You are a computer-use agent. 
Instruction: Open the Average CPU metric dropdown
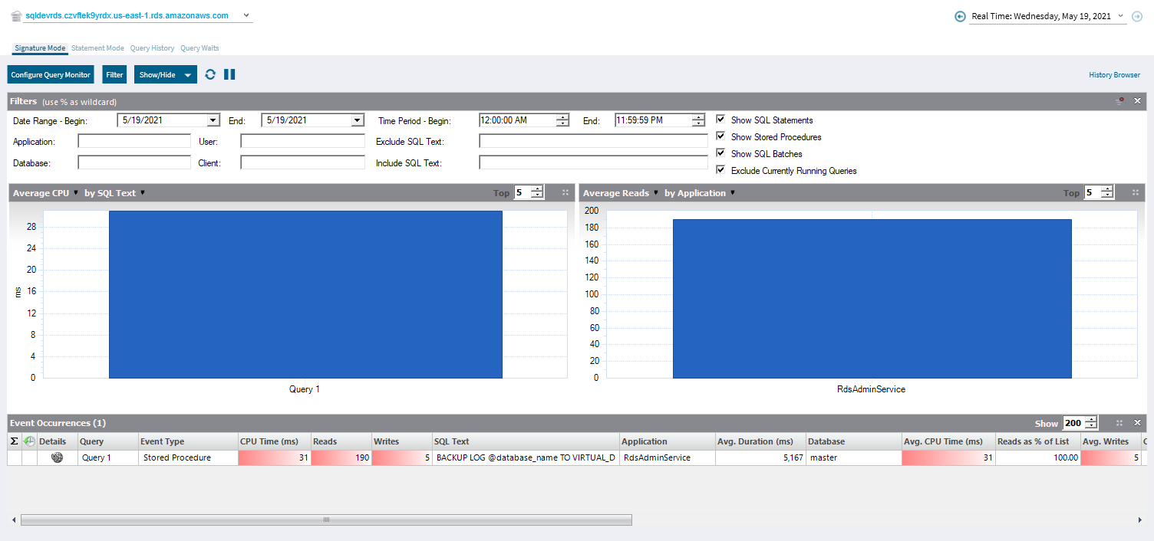click(76, 193)
